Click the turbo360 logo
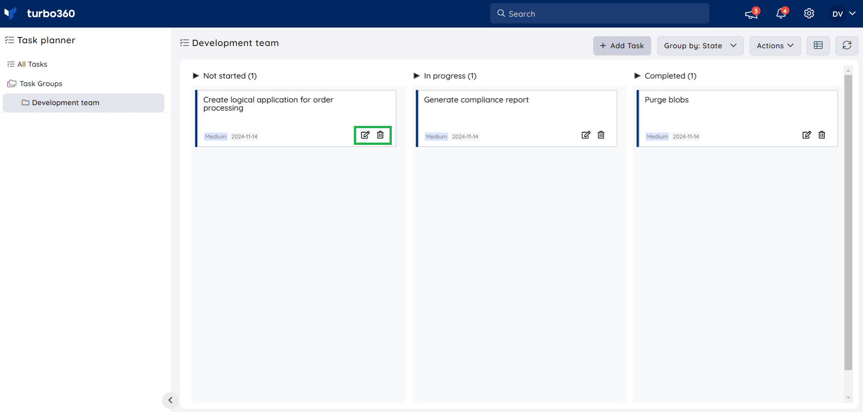The width and height of the screenshot is (863, 412). click(40, 14)
